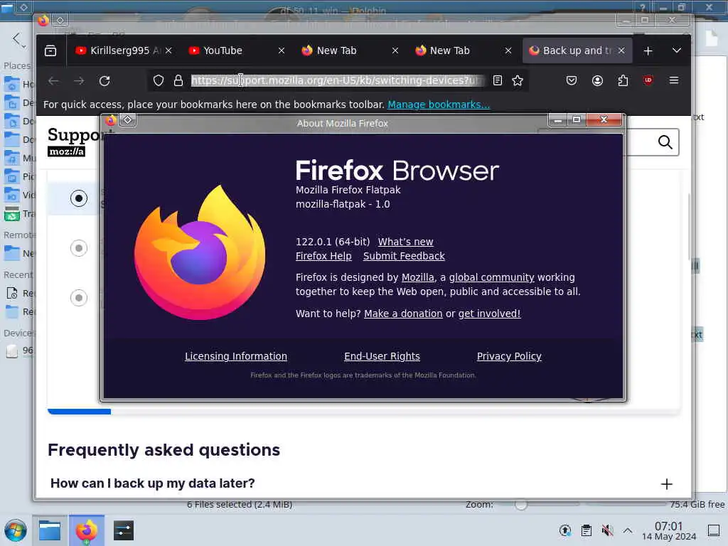Click the muted volume tray icon
Screen dimensions: 728x546
click(607, 530)
